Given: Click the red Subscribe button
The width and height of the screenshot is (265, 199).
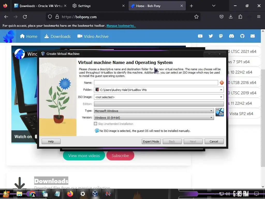Looking at the screenshot, I should [120, 155].
